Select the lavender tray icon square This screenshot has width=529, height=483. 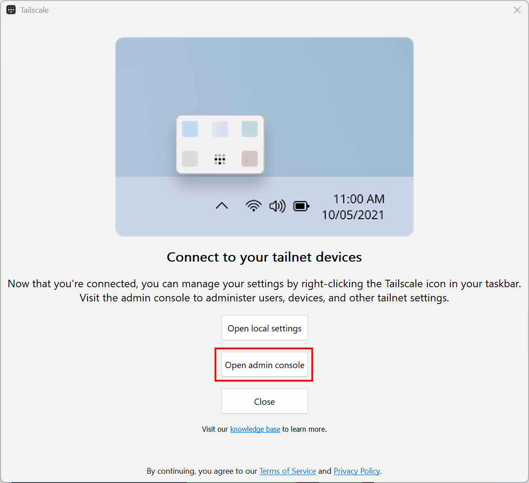[x=220, y=129]
